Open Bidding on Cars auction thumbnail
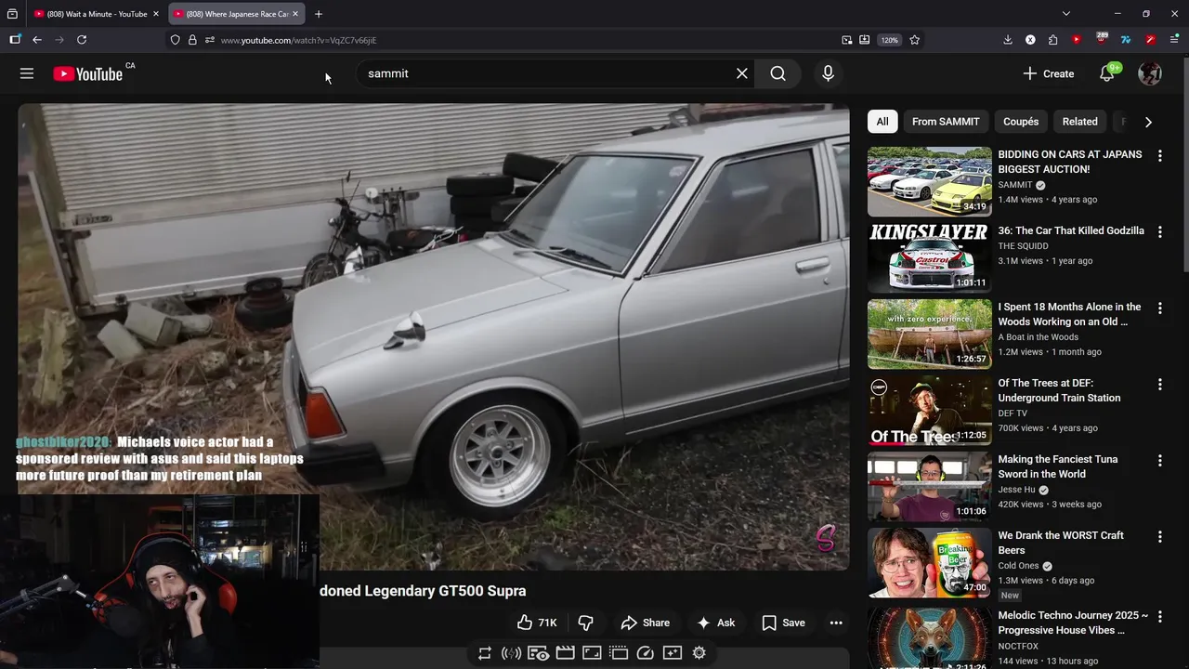 pyautogui.click(x=930, y=181)
